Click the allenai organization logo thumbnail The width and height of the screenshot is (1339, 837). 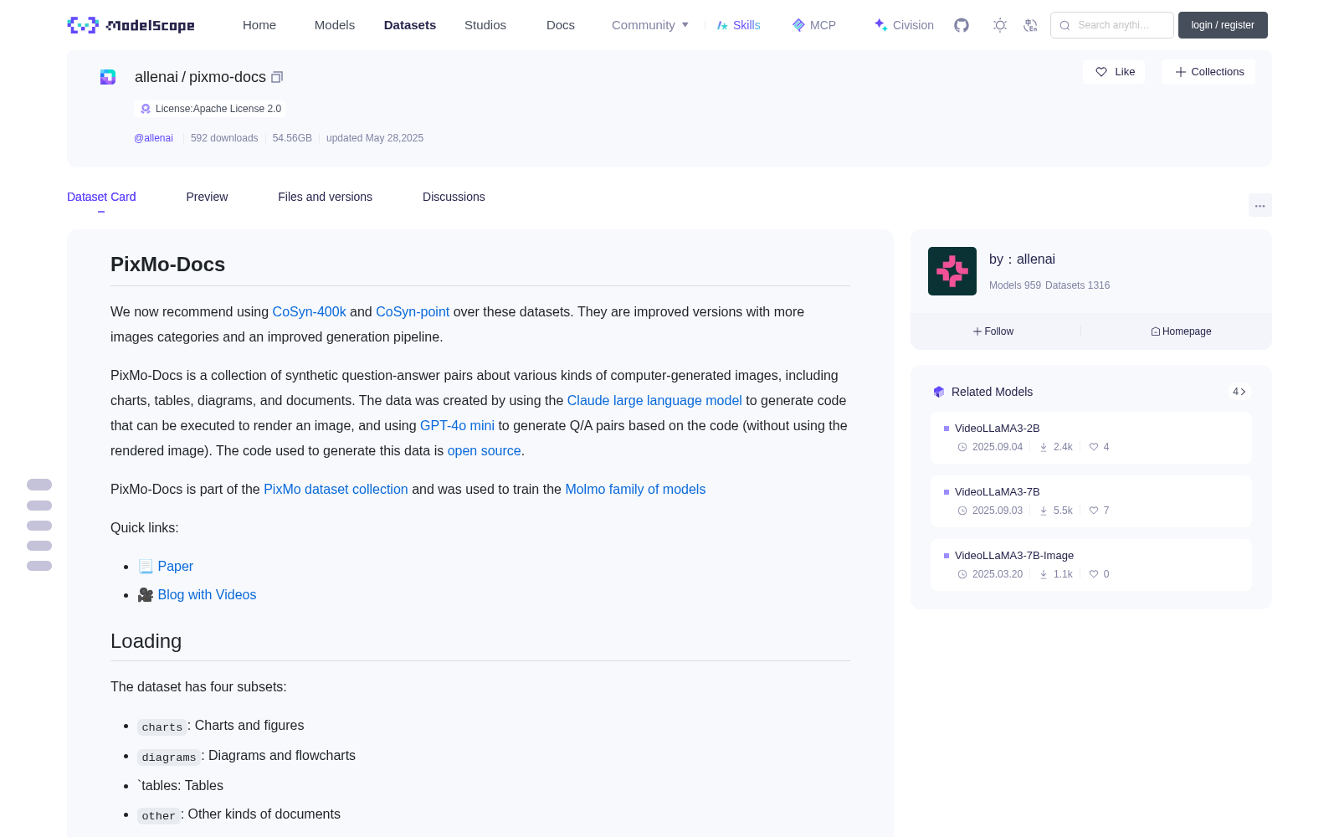coord(952,271)
